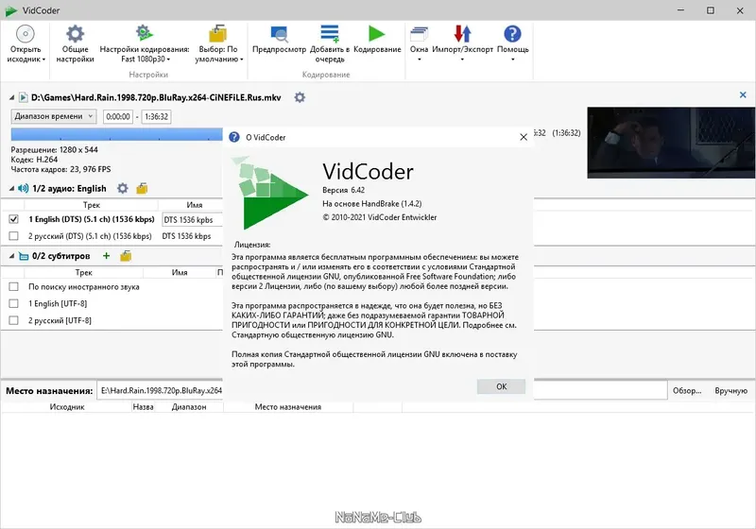
Task: Minimize the VidCoder window
Action: click(x=680, y=10)
